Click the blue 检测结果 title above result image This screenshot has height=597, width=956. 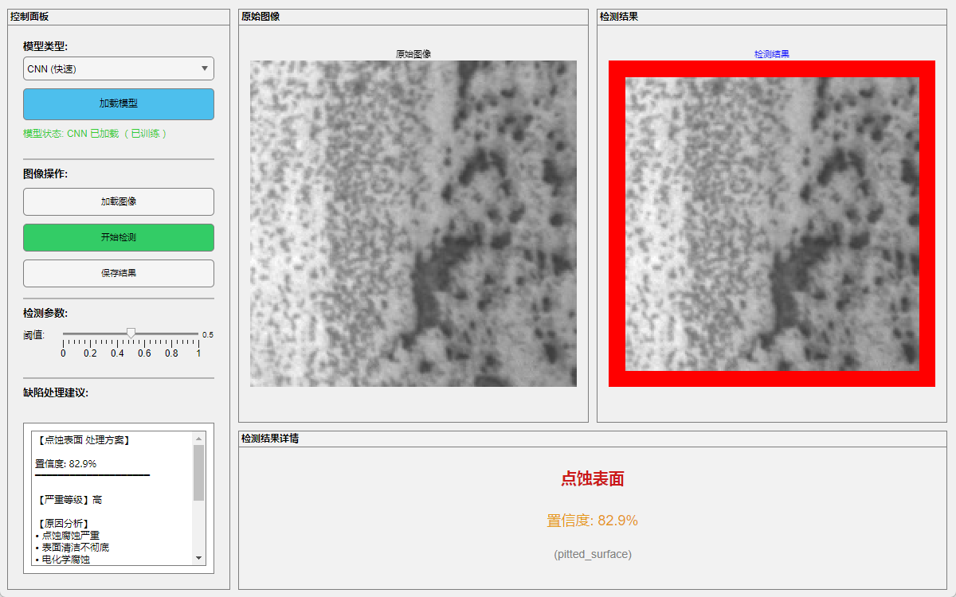click(772, 54)
